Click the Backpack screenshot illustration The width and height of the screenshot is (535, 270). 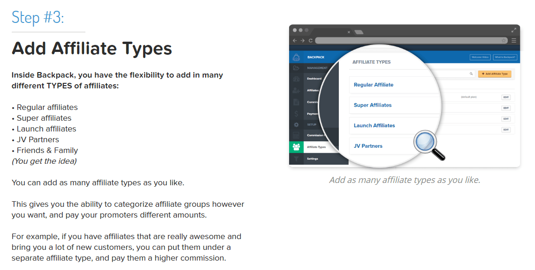[405, 96]
